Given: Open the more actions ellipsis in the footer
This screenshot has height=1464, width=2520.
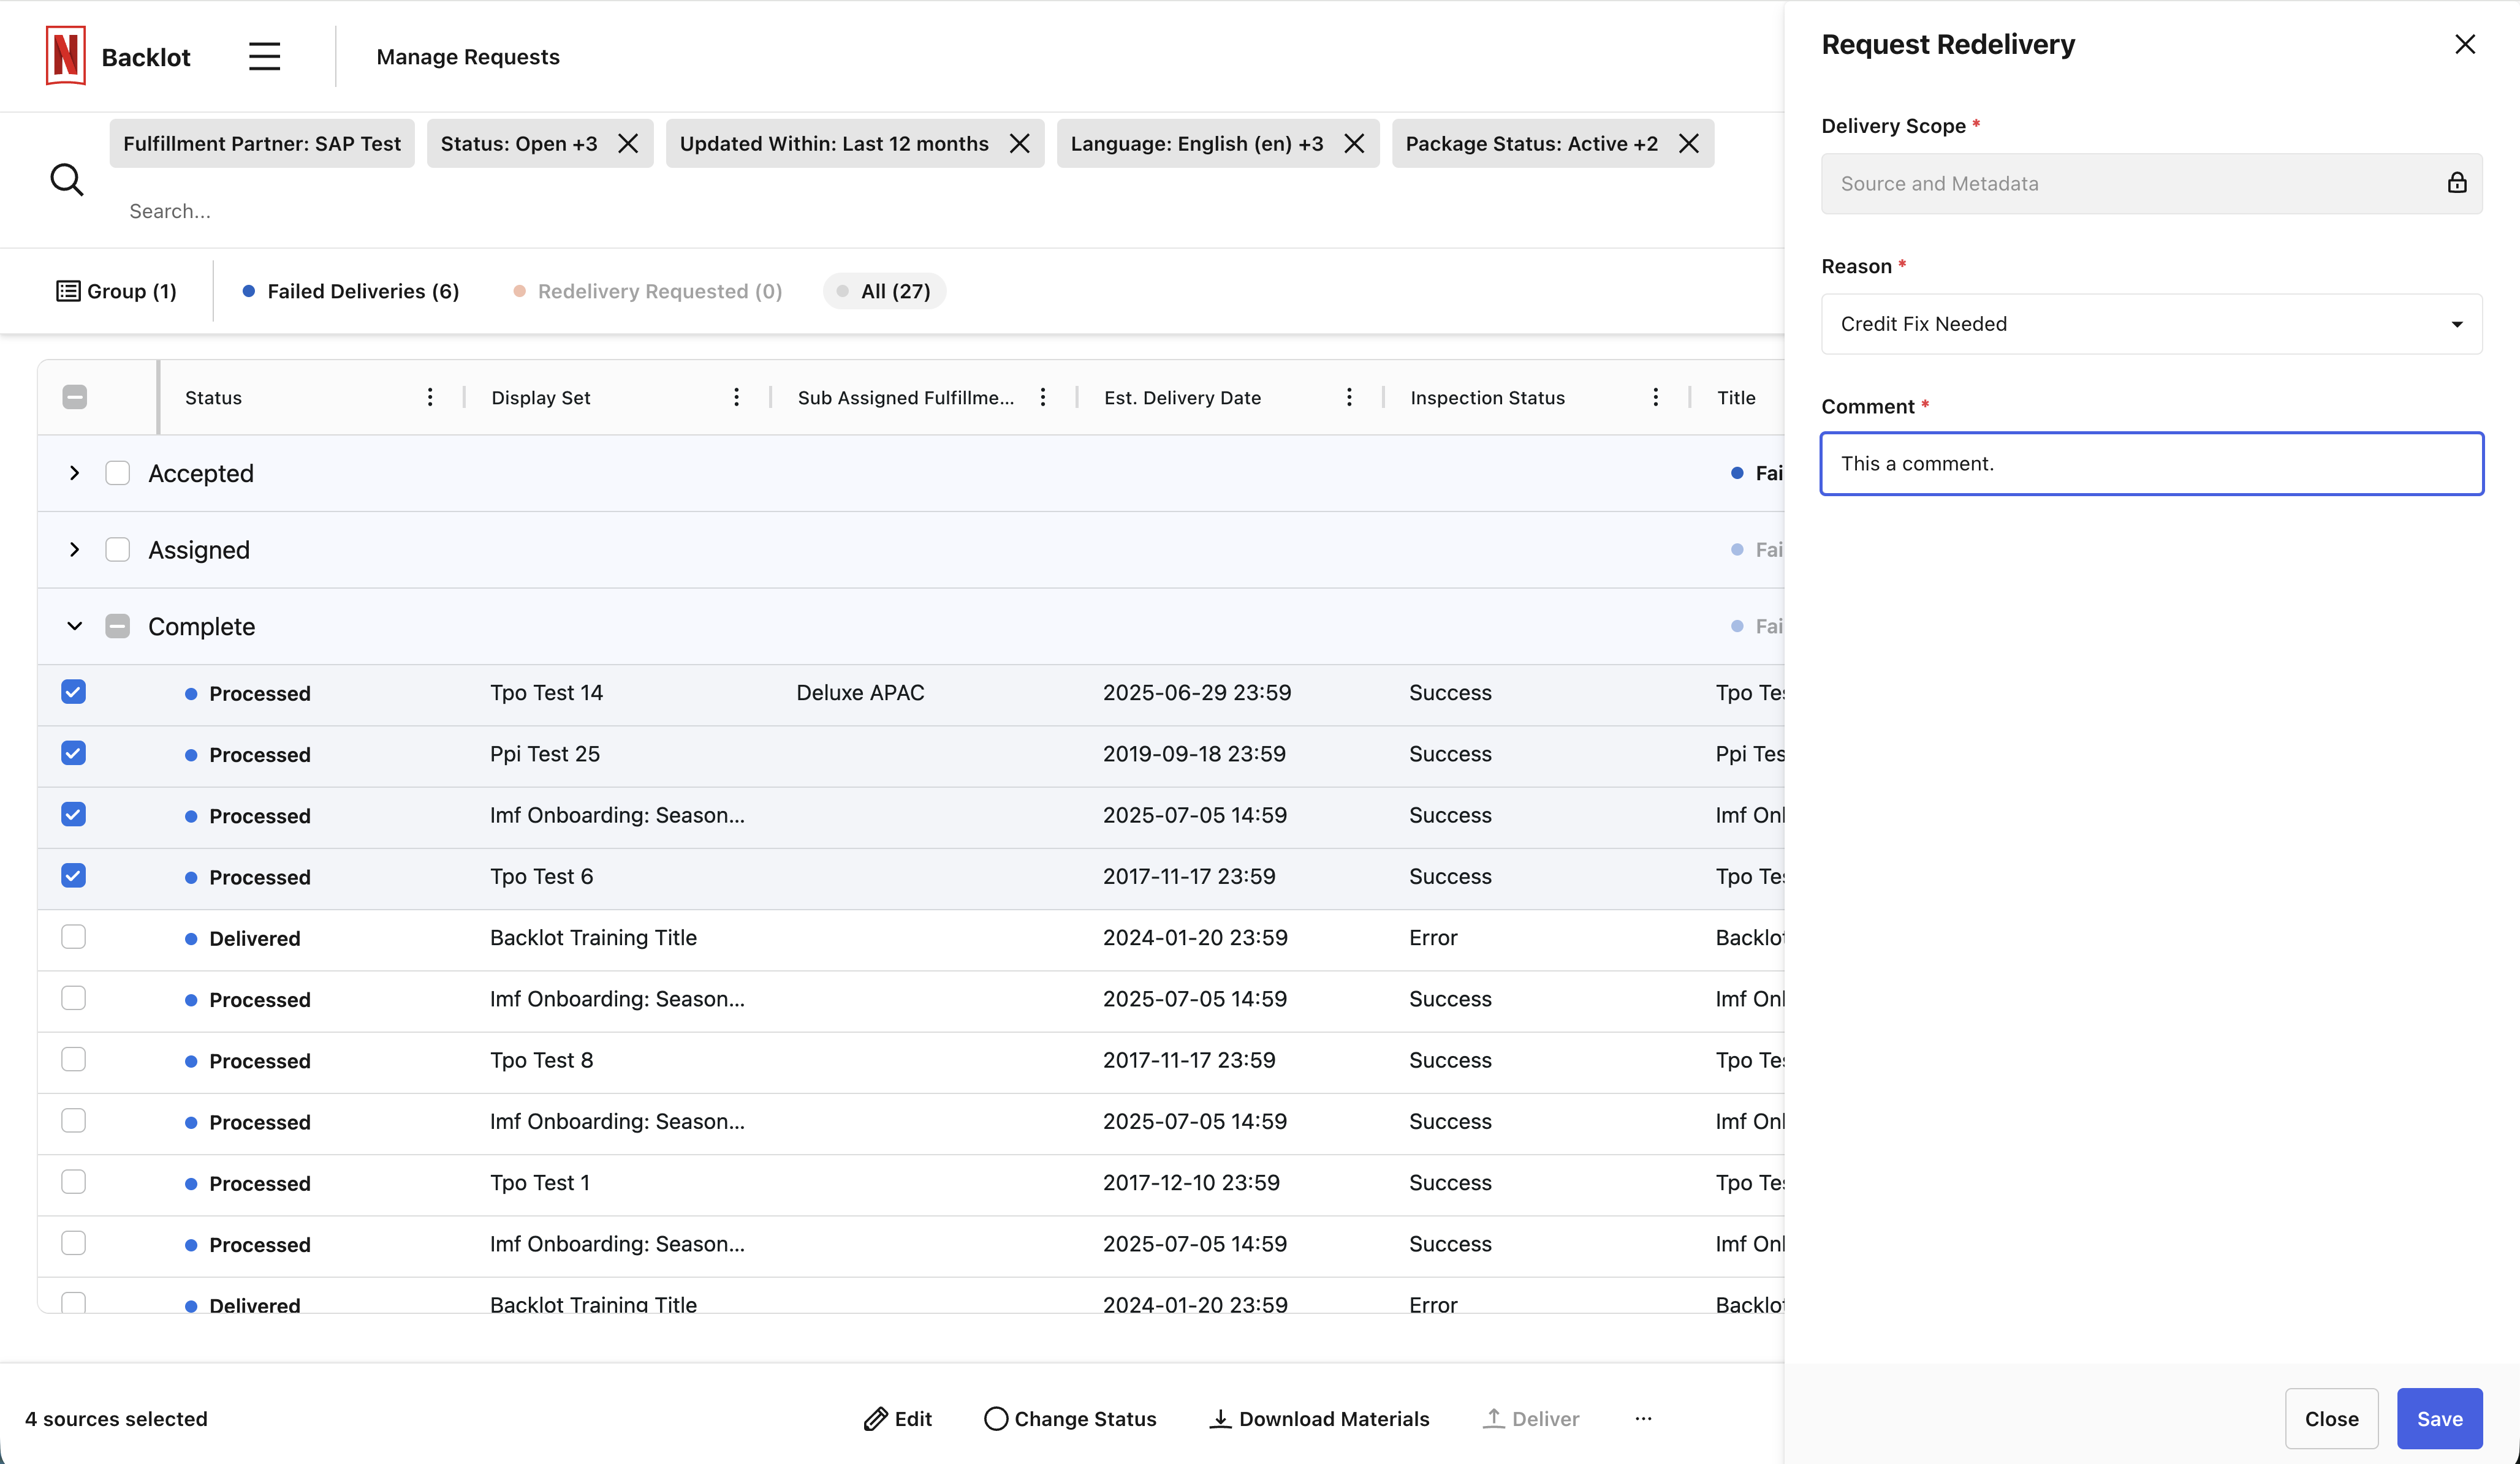Looking at the screenshot, I should [1643, 1418].
